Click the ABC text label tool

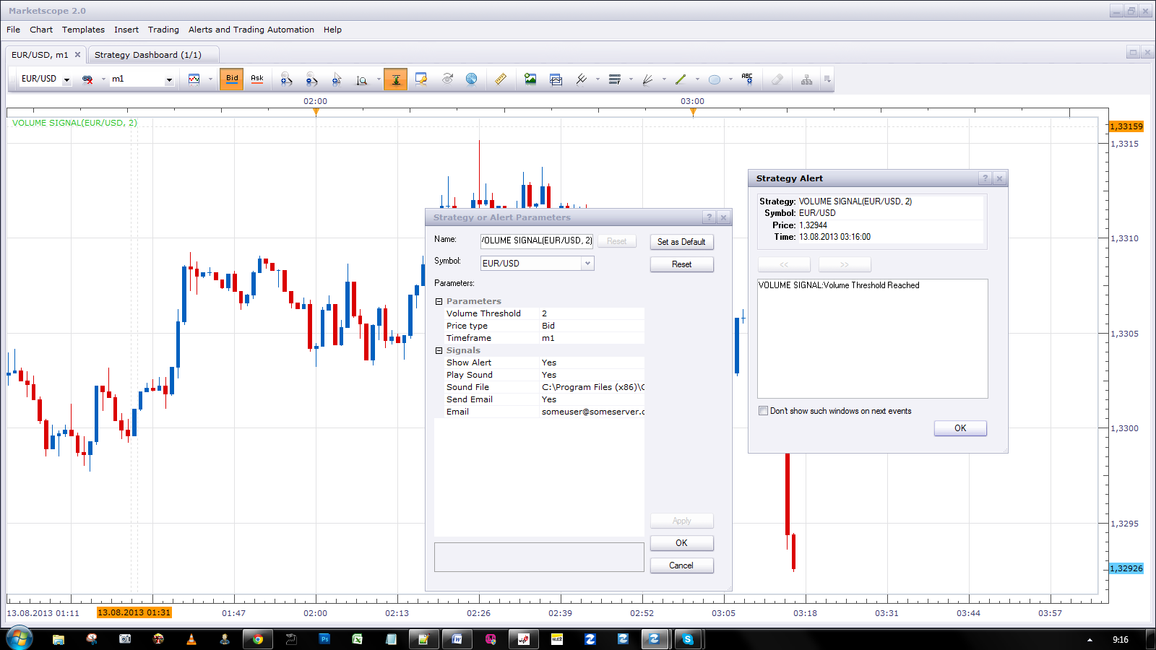(747, 79)
